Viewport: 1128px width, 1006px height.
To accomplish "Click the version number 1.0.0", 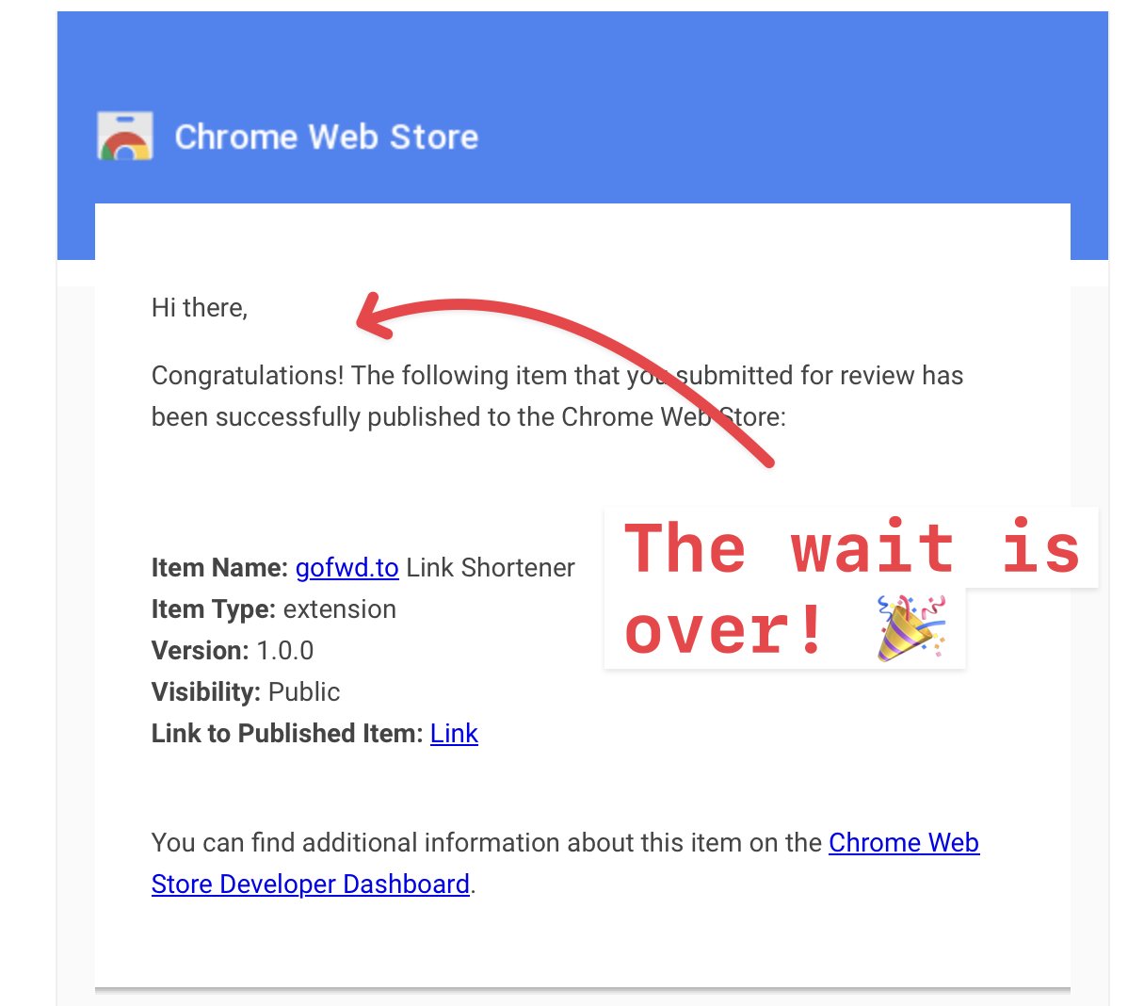I will pos(285,651).
